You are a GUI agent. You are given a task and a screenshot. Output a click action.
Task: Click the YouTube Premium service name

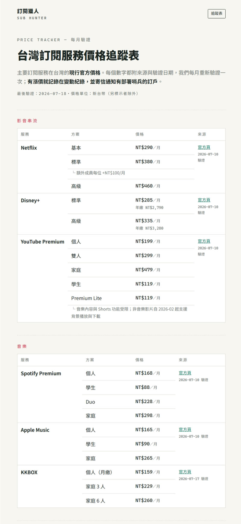pyautogui.click(x=42, y=242)
